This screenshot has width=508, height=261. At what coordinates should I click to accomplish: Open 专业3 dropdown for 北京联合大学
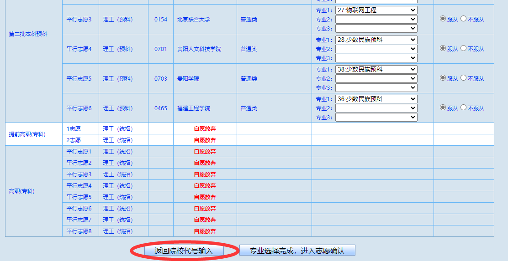click(x=376, y=28)
